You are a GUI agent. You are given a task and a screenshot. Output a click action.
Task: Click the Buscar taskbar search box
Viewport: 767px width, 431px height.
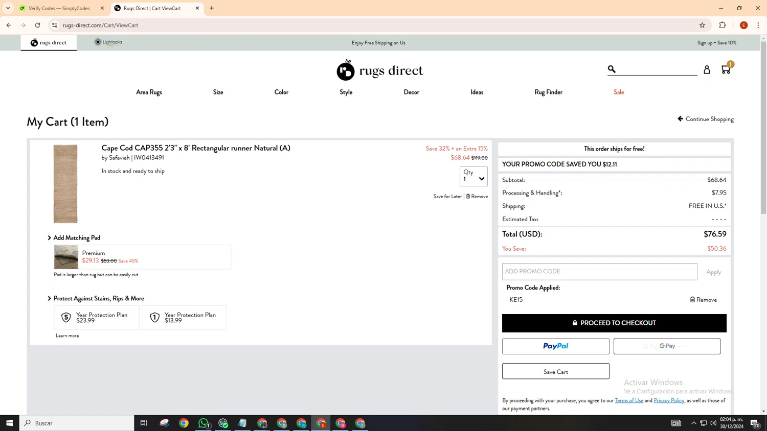point(77,423)
